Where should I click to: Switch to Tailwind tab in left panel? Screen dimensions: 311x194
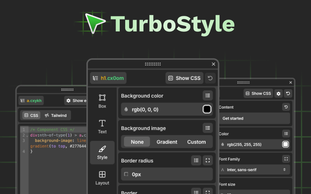point(56,115)
